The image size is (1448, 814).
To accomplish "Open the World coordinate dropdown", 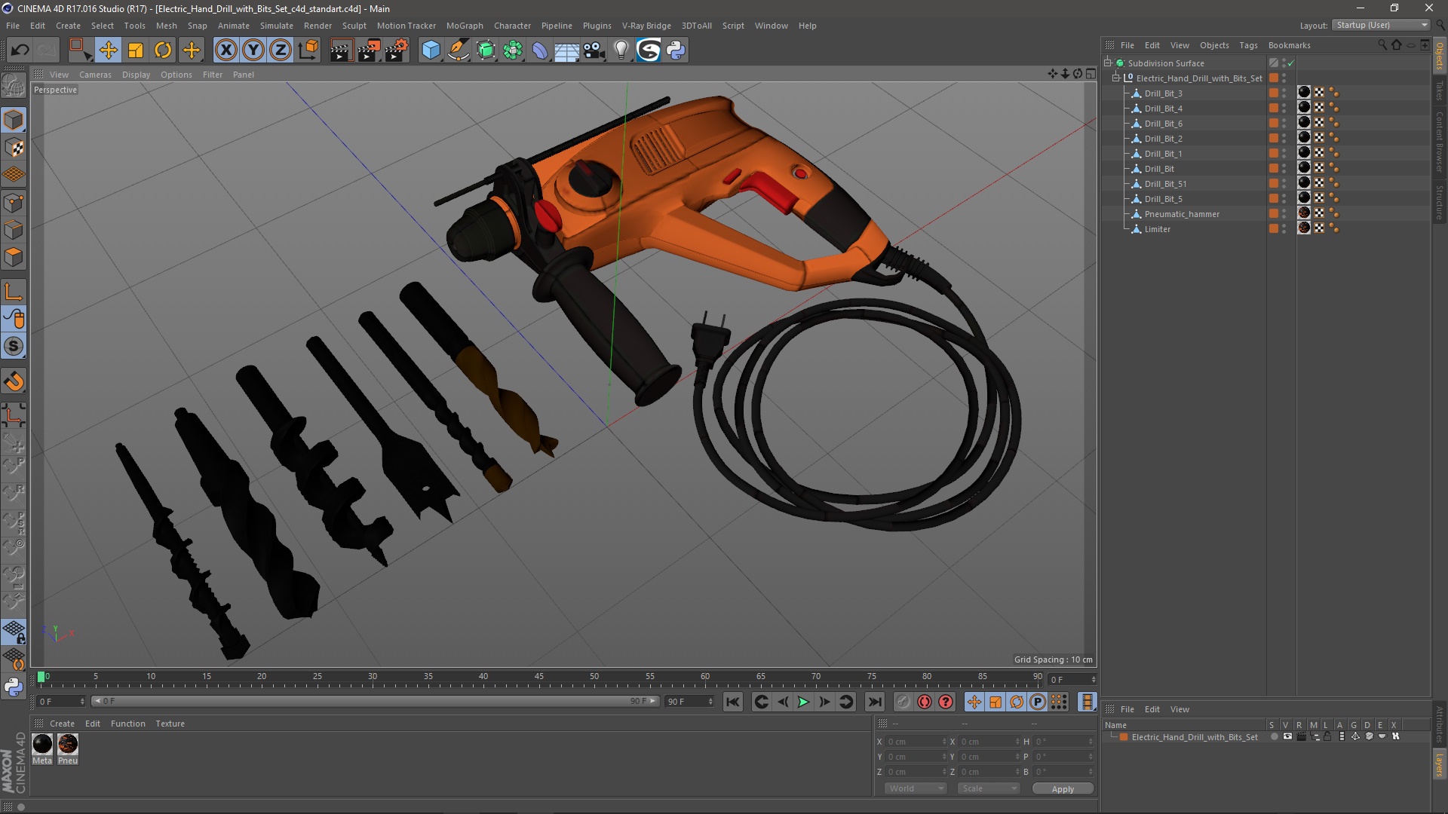I will click(916, 789).
